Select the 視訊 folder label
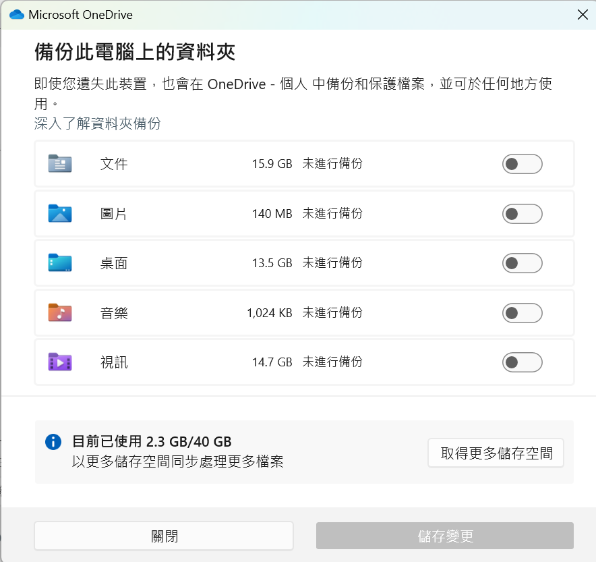 point(114,362)
